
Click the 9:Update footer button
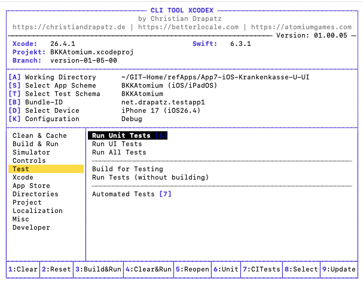pos(339,269)
